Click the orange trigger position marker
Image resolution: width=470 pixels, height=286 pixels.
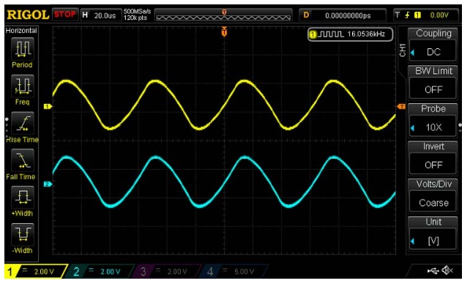(224, 31)
